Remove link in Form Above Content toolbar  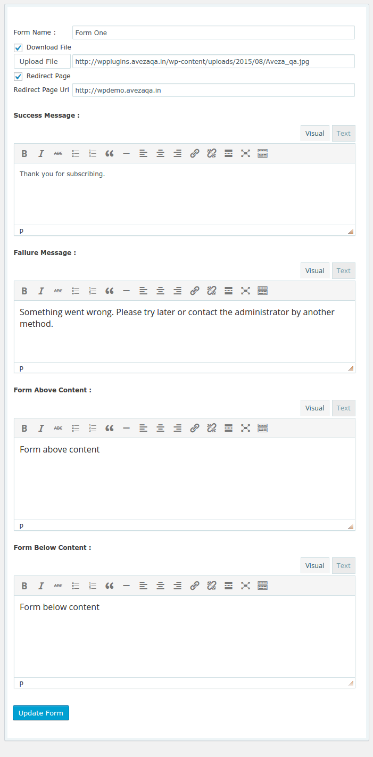tap(211, 428)
